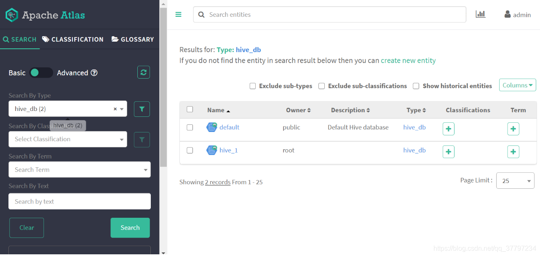Switch to the CLASSIFICATION tab
Viewport: 540px width, 256px height.
pos(73,39)
